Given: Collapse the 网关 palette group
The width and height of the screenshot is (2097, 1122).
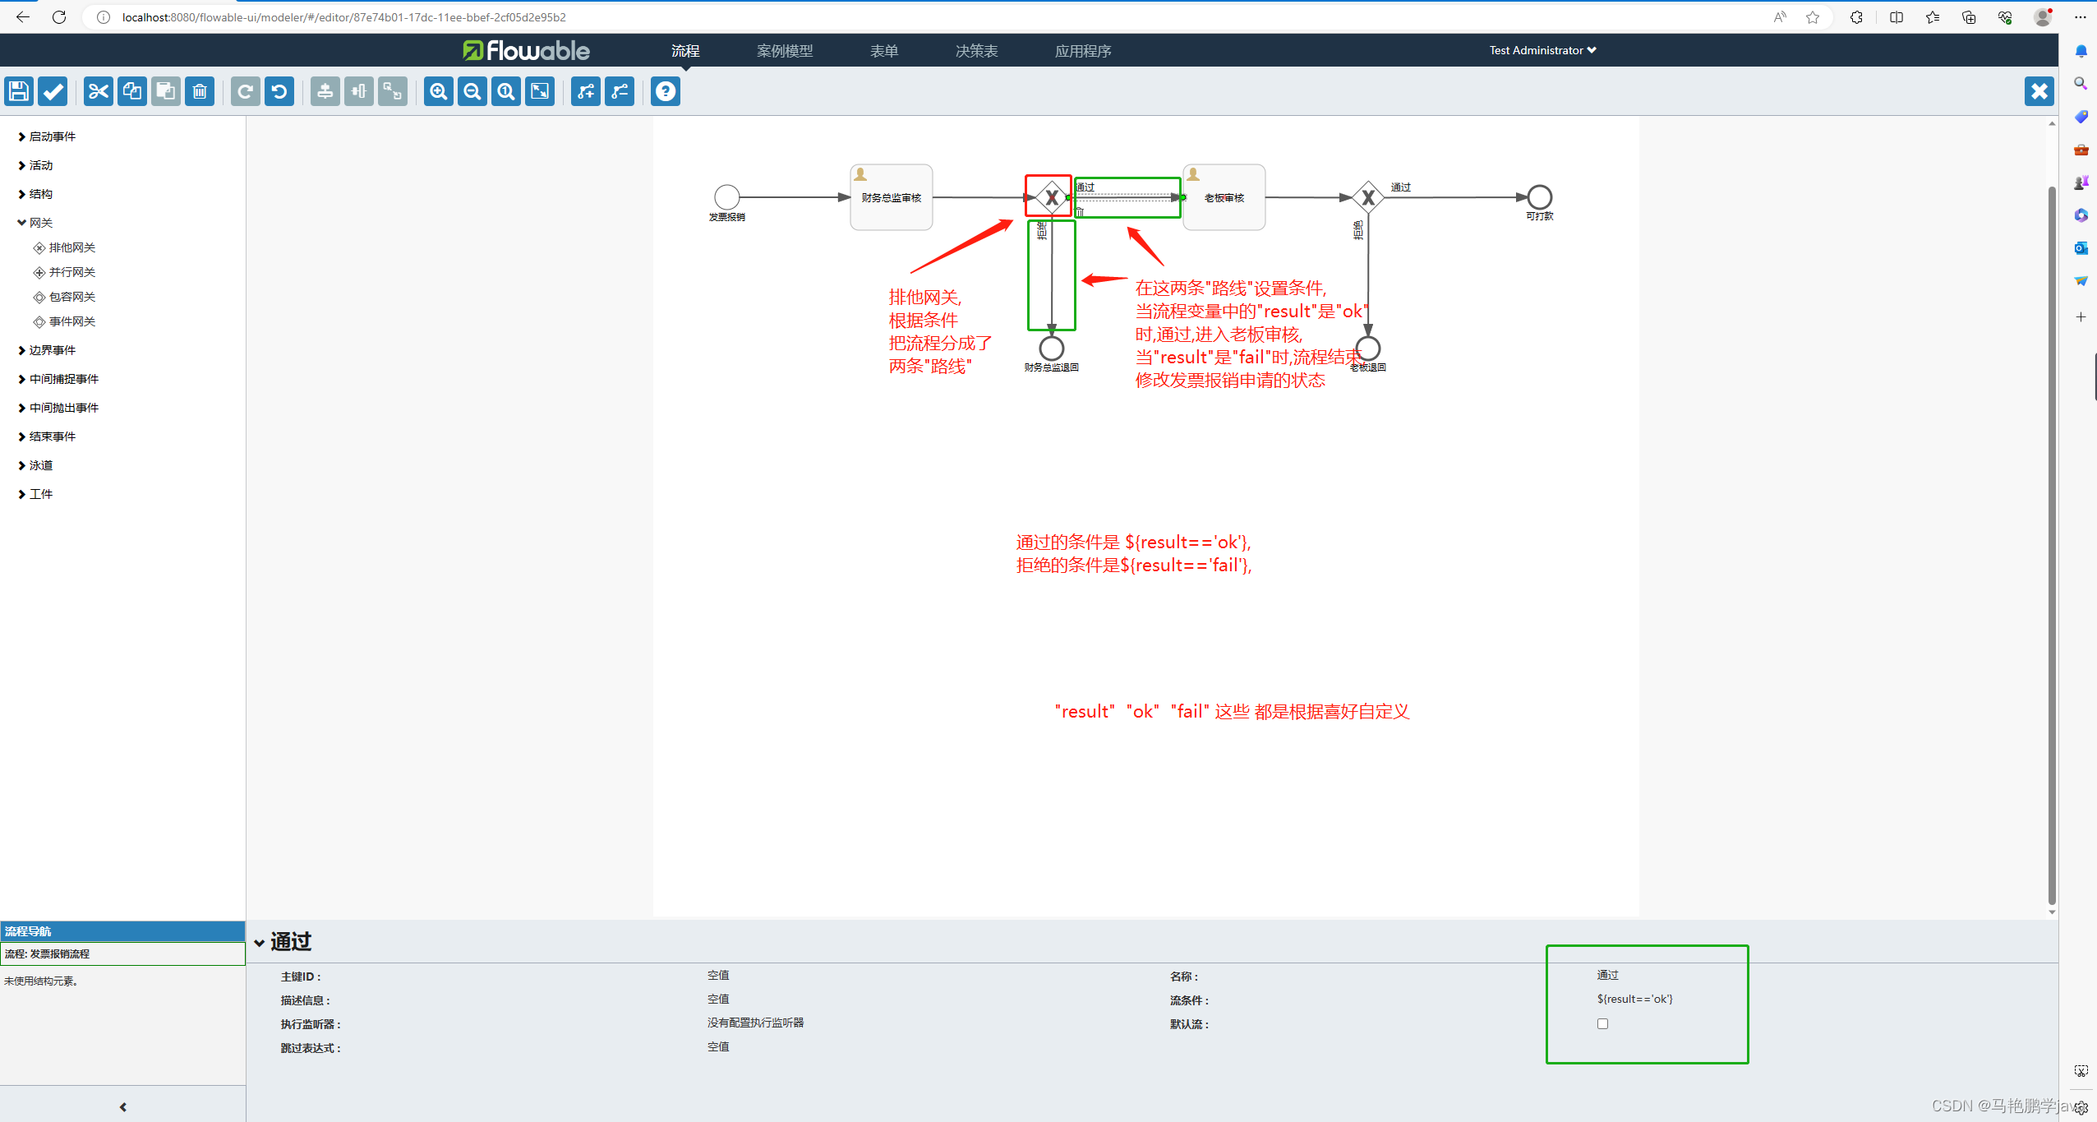Looking at the screenshot, I should pos(40,223).
